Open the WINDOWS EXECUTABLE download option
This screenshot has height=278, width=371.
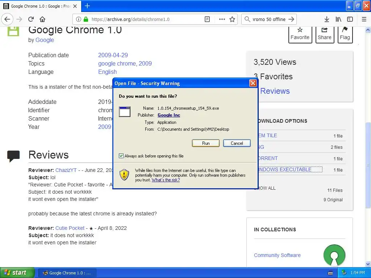285,169
